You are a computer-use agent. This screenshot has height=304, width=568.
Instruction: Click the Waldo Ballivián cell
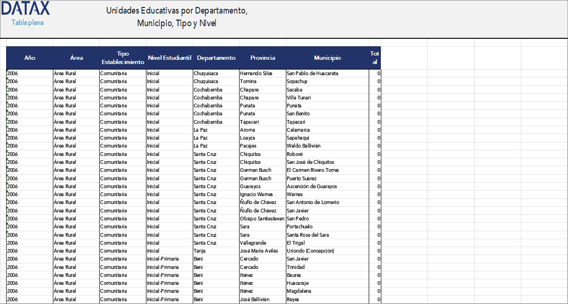(x=305, y=146)
